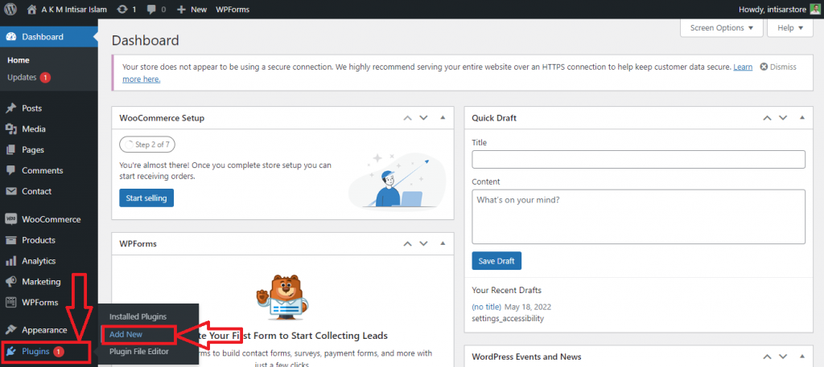Click the Comments bubble icon in sidebar
The width and height of the screenshot is (824, 367).
11,170
